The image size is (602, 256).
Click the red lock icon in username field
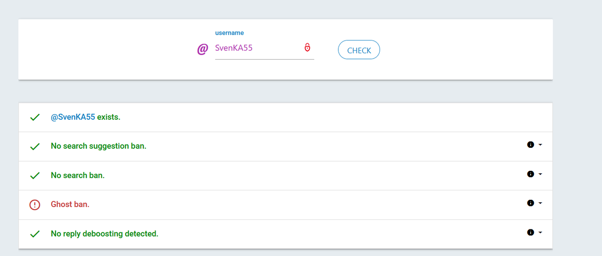click(307, 48)
